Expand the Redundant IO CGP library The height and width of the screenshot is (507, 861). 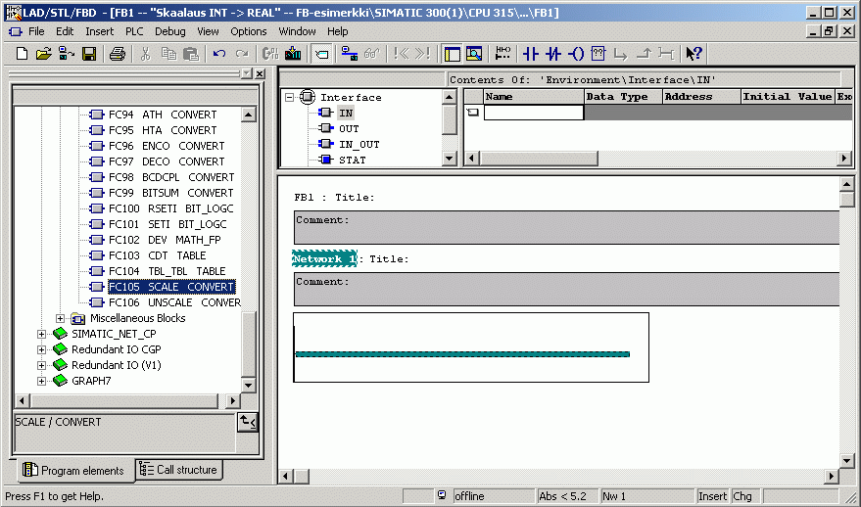point(41,349)
